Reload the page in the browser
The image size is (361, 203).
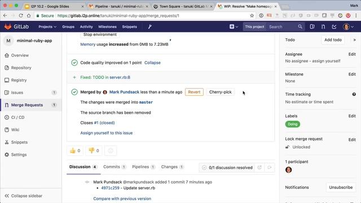click(x=21, y=16)
